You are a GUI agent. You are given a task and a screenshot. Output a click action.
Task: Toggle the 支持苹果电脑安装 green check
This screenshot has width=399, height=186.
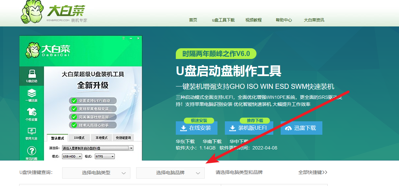[74, 109]
